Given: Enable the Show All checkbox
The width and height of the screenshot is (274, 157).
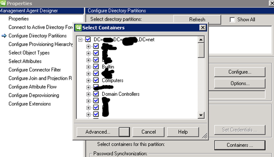Looking at the screenshot, I should point(232,20).
